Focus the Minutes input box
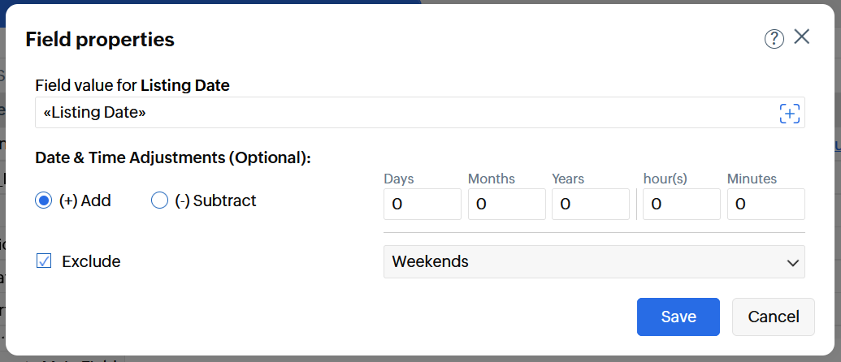The height and width of the screenshot is (362, 841). pos(765,205)
